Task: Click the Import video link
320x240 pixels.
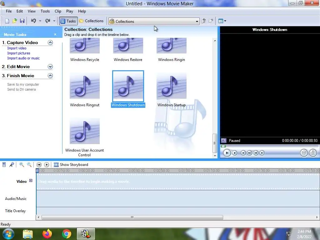Action: 17,48
